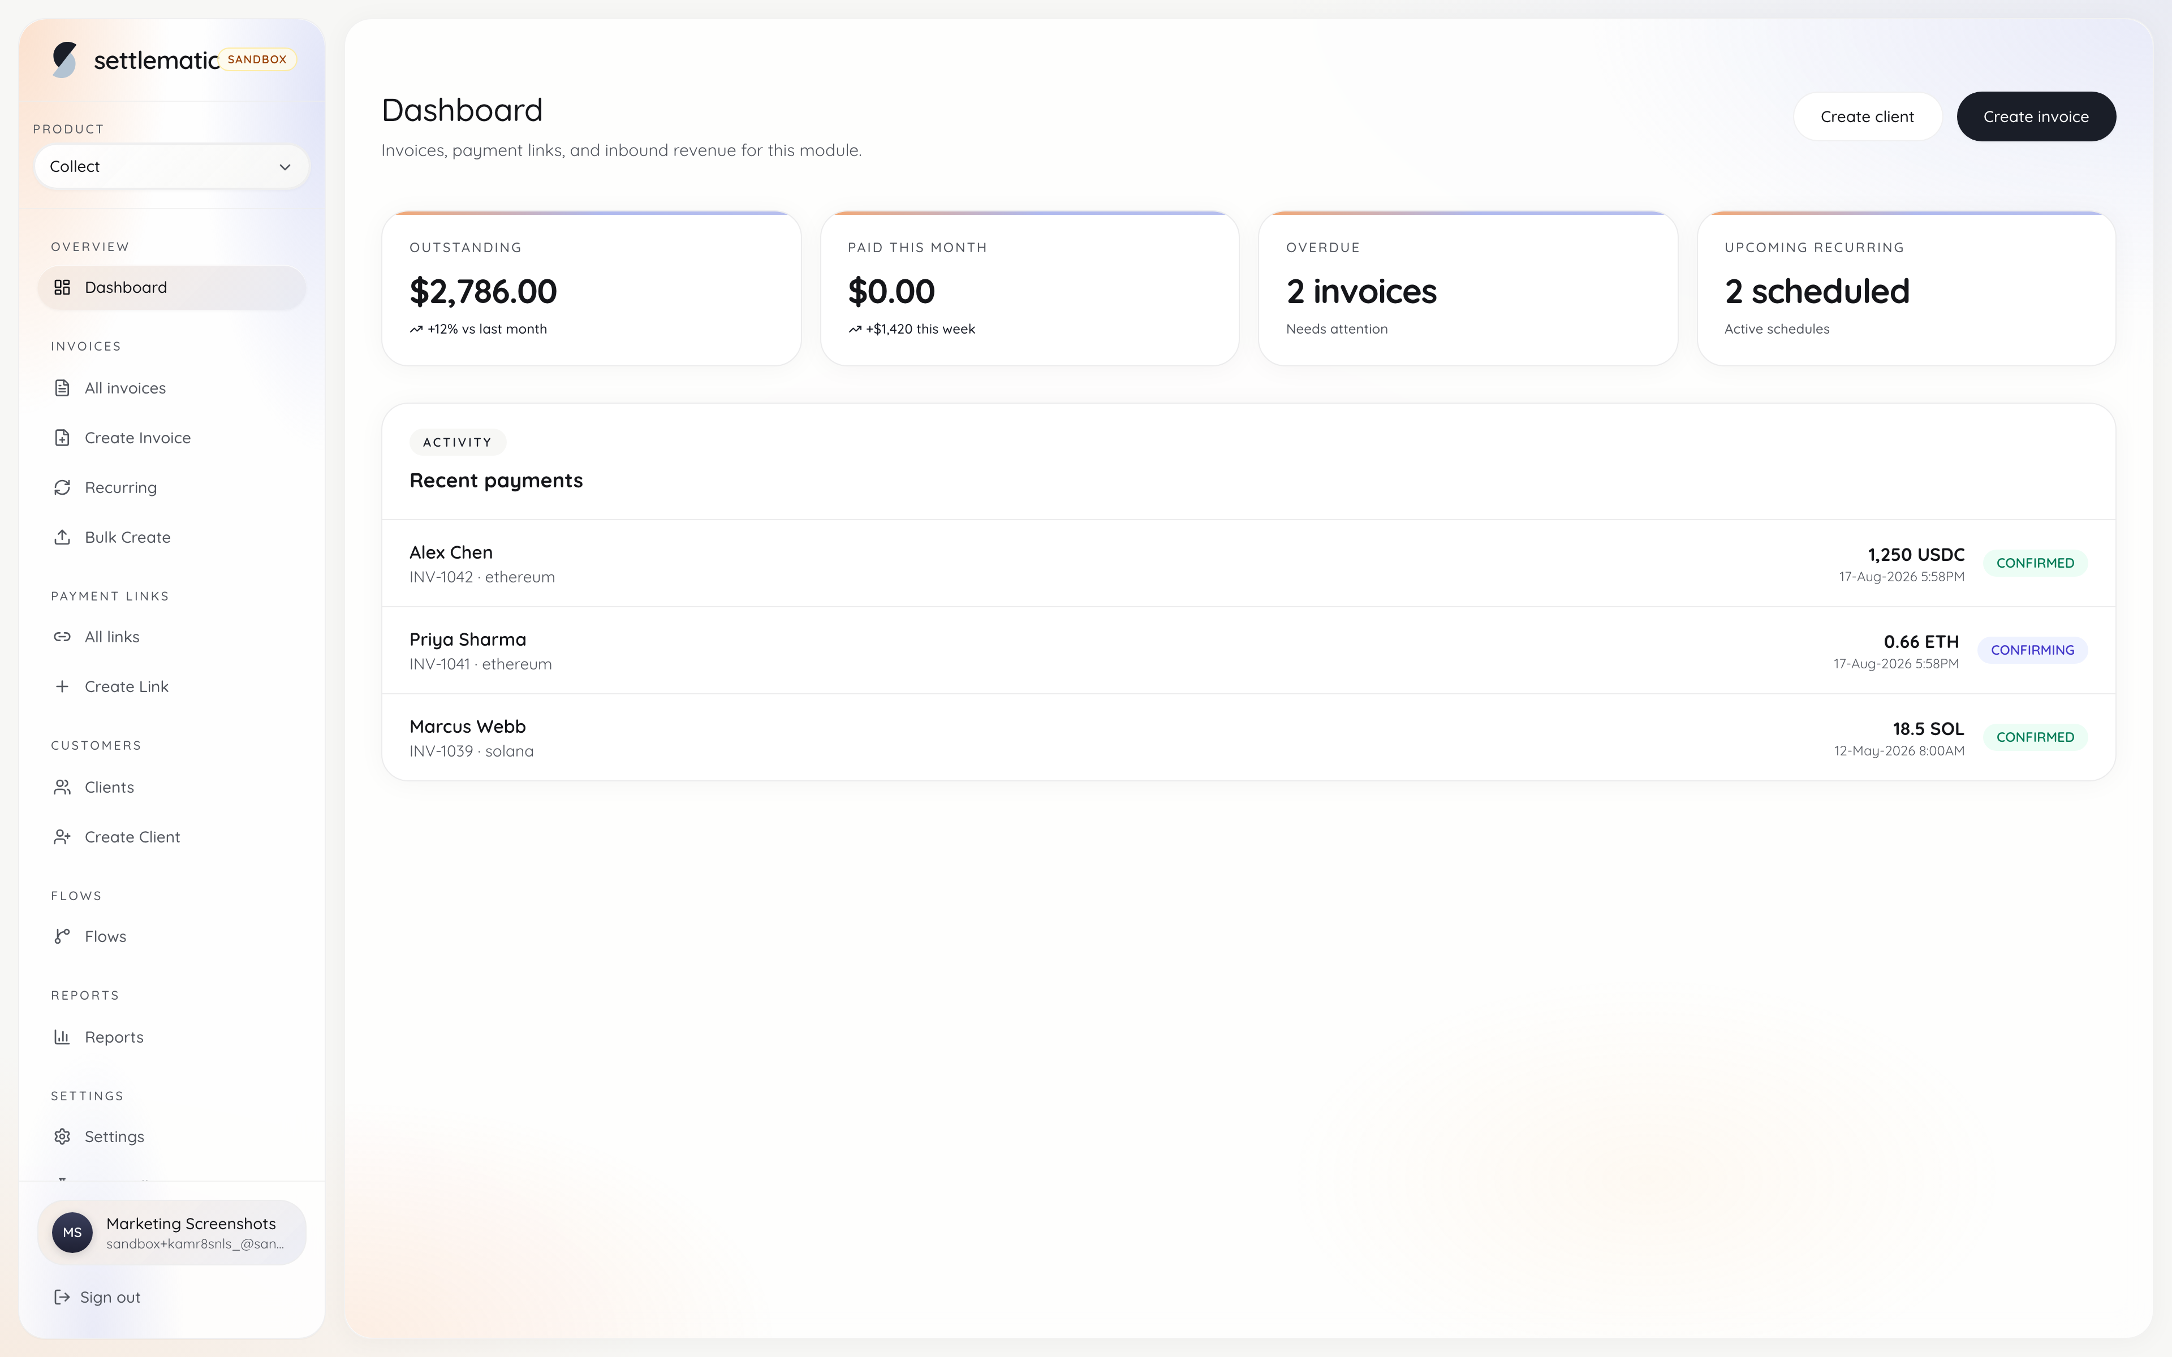
Task: Click the All links chain icon
Action: [x=62, y=637]
